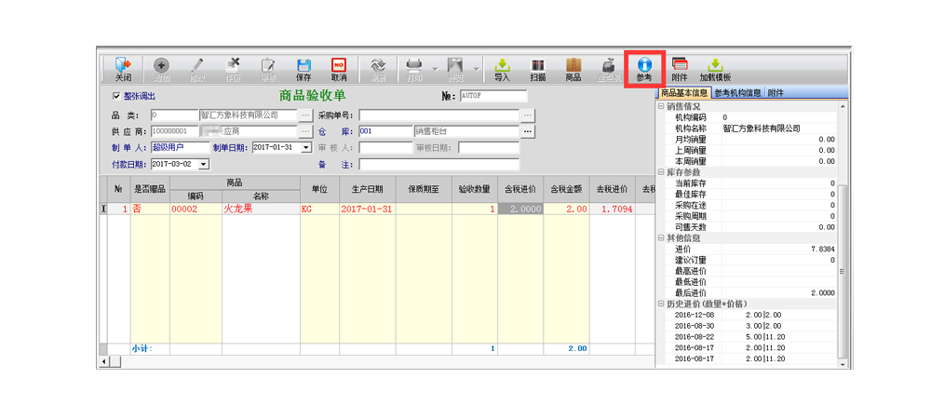
Task: Switch to the 参考机构信息 tab
Action: (738, 92)
